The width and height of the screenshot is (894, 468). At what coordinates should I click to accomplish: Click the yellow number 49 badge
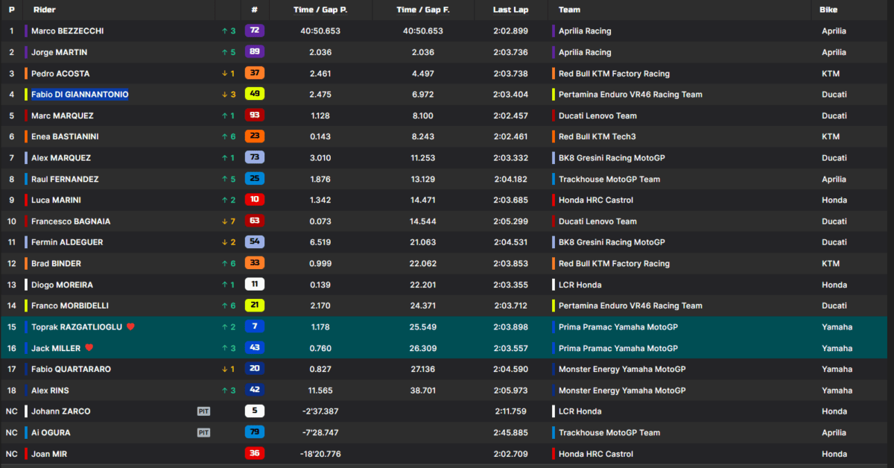pos(254,95)
